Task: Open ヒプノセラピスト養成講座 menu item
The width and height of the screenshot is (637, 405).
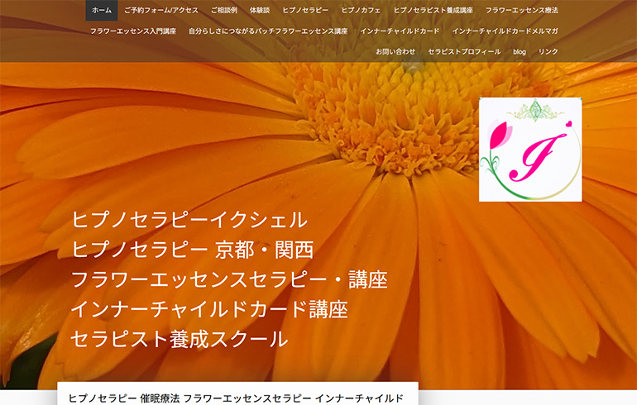Action: pos(433,10)
